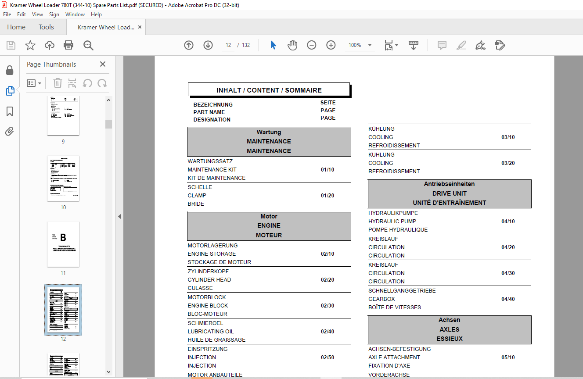
Task: Click the INHALT / CONTENT / SOMMAIRE heading
Action: (269, 90)
